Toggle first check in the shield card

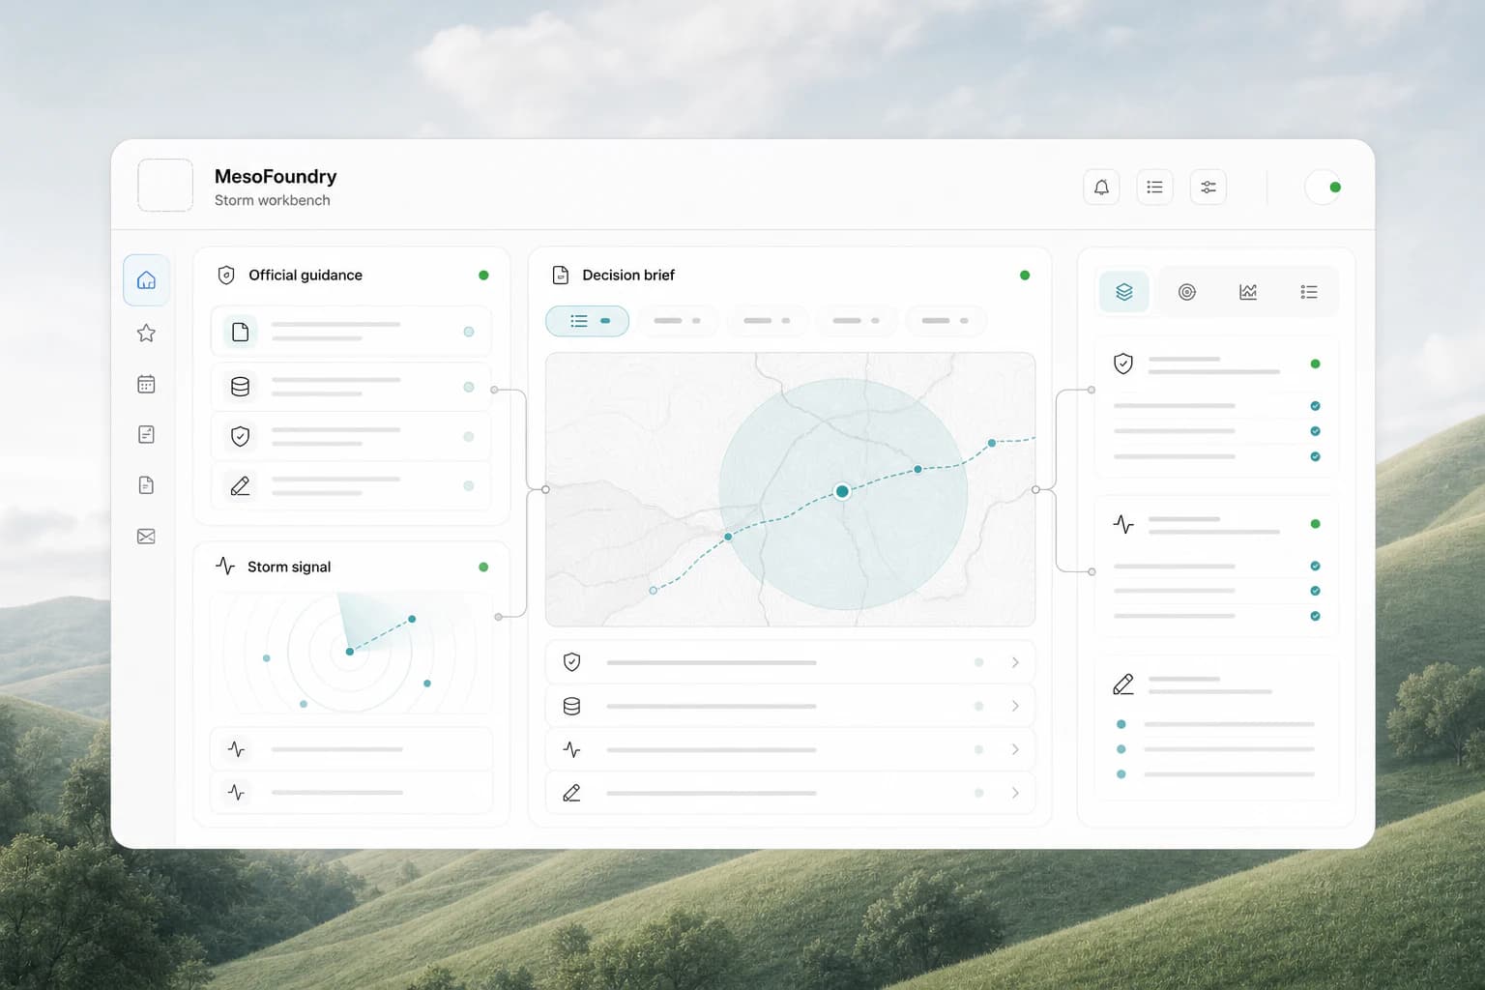[1315, 406]
